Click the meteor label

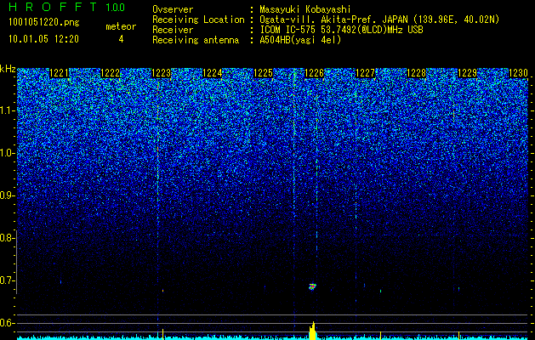click(121, 26)
